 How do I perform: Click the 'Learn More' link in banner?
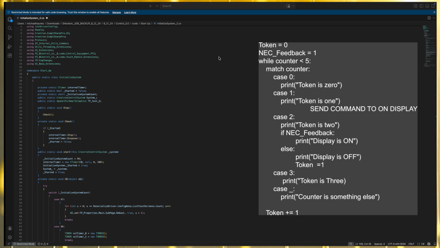130,12
